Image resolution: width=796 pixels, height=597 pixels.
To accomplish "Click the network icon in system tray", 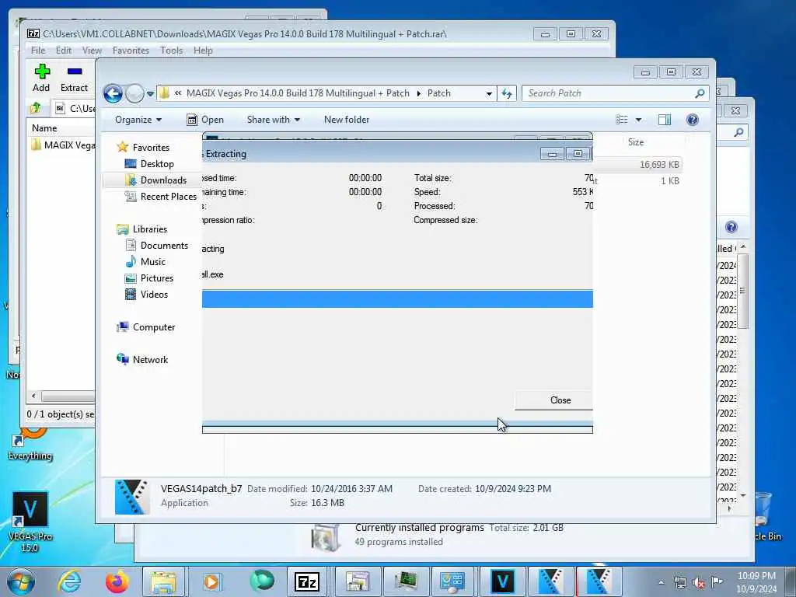I will (679, 583).
